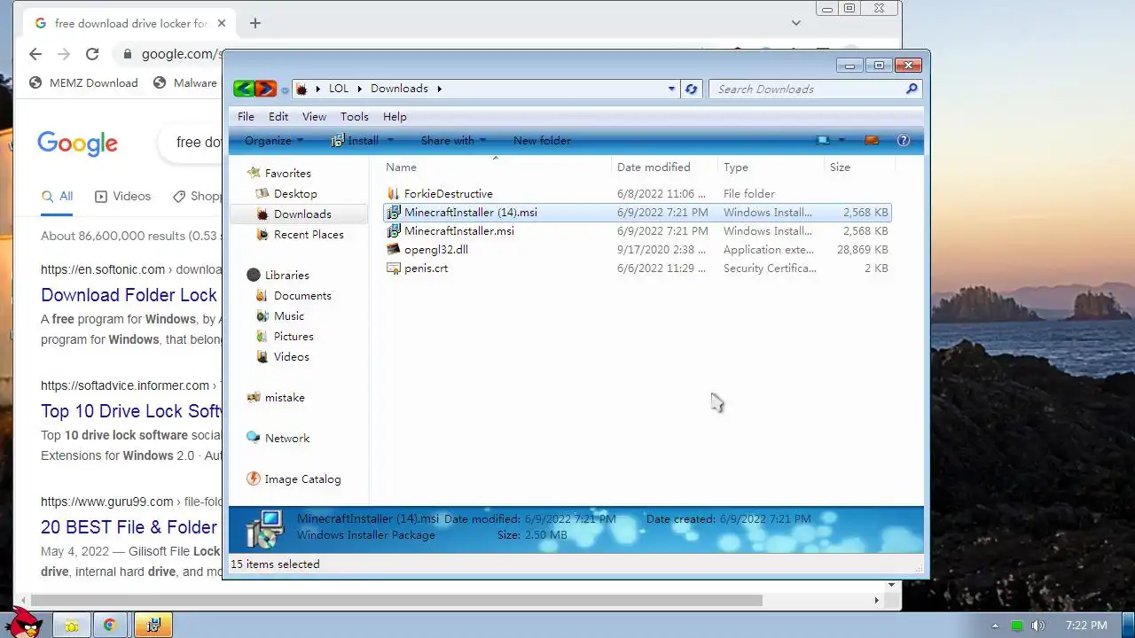This screenshot has width=1135, height=638.
Task: Click the Chrome back arrow
Action: (x=35, y=54)
